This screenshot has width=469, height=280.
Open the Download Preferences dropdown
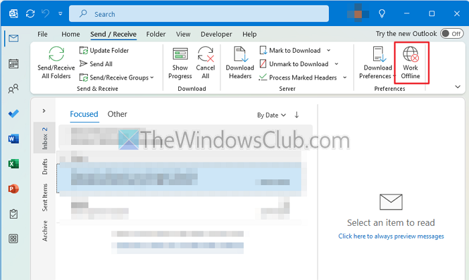[378, 63]
